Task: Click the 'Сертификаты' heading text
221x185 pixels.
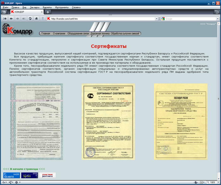Action: pyautogui.click(x=109, y=46)
